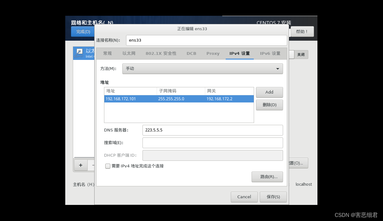
Task: Open the 路由(R)... routes dialog
Action: point(267,177)
